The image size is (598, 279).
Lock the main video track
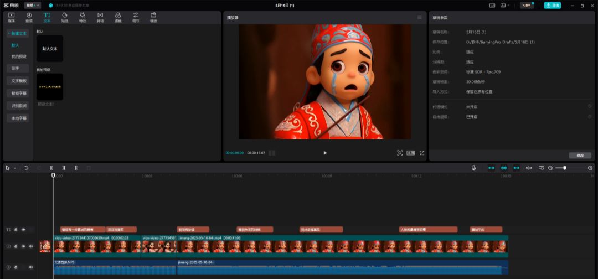pos(16,246)
